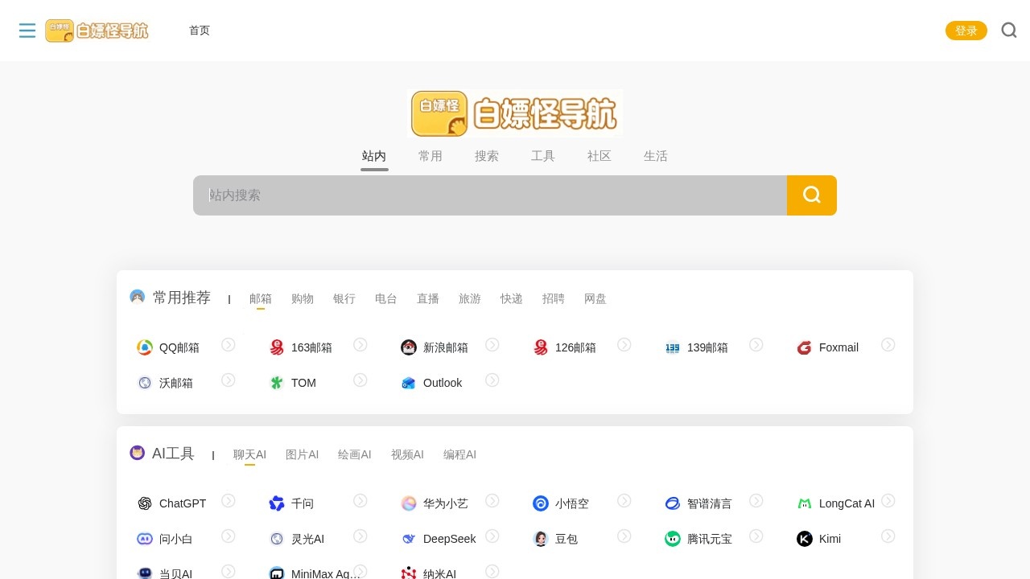The image size is (1030, 579).
Task: Switch to the 编程AI tab
Action: pyautogui.click(x=459, y=454)
